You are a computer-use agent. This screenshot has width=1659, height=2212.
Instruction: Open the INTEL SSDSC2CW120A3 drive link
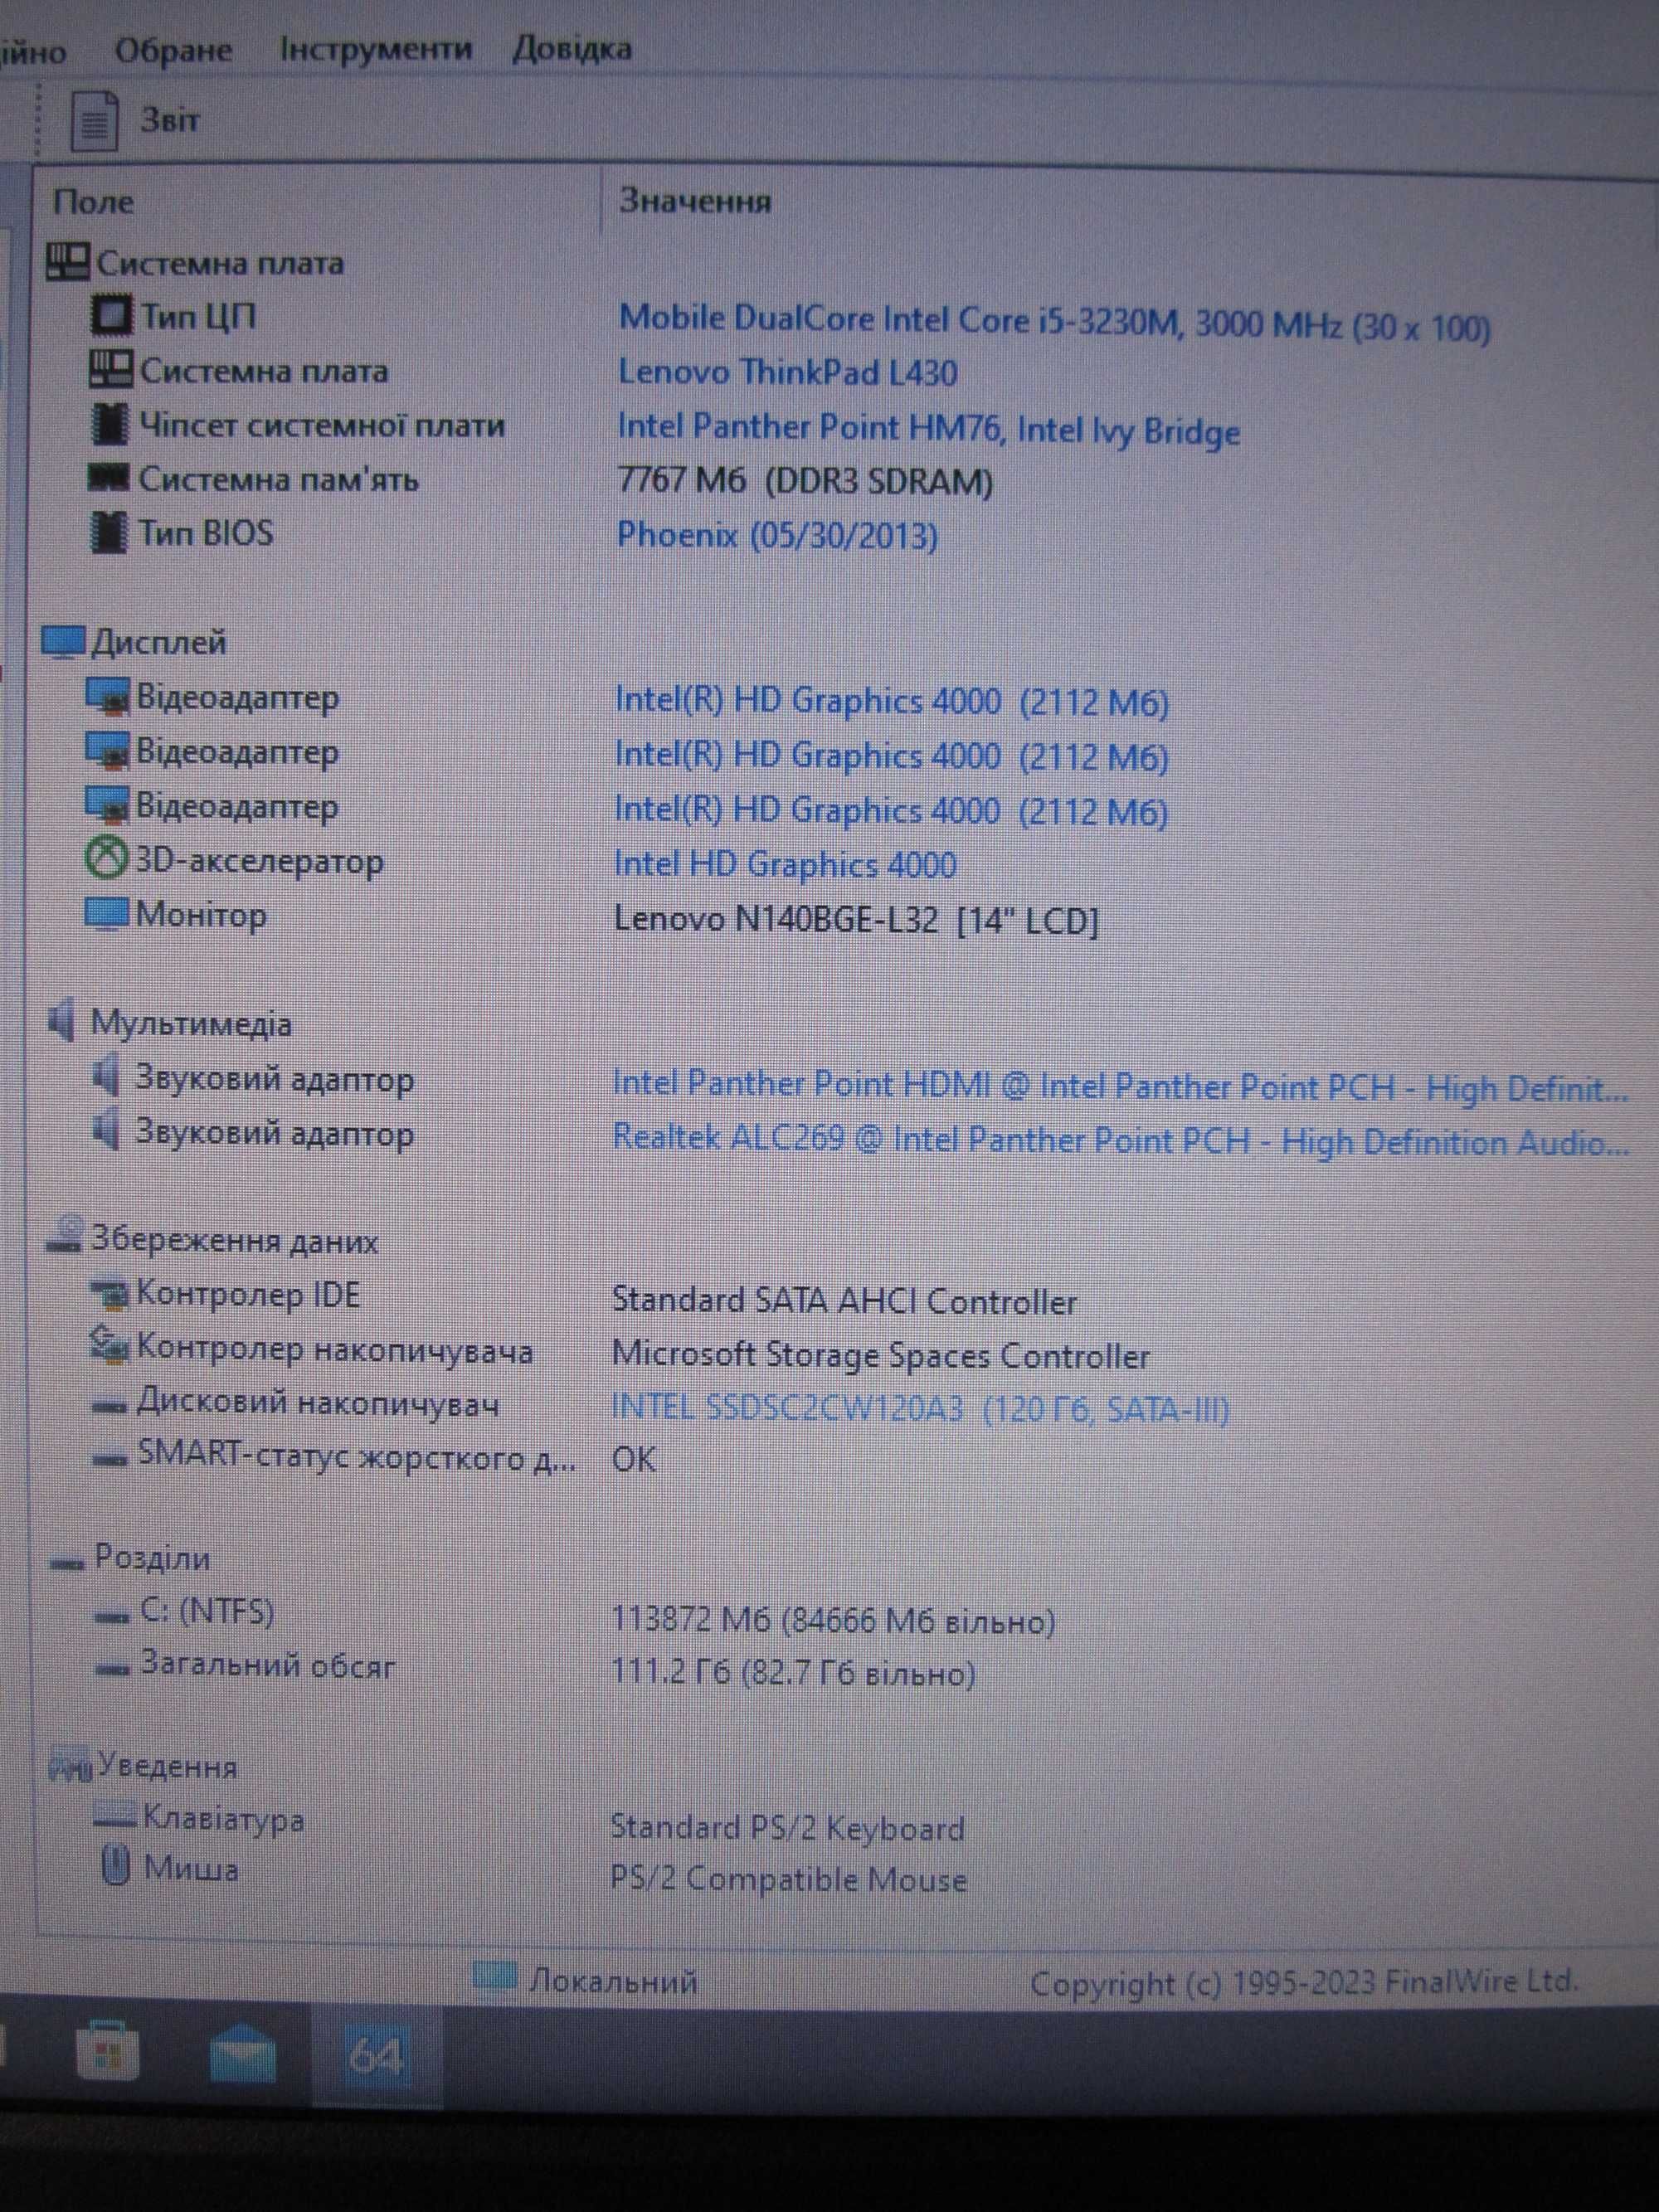coord(920,1408)
